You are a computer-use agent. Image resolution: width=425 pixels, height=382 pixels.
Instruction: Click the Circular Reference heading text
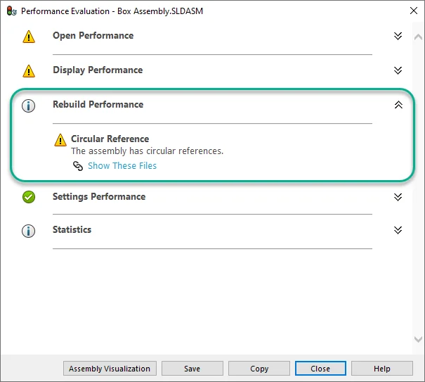110,139
